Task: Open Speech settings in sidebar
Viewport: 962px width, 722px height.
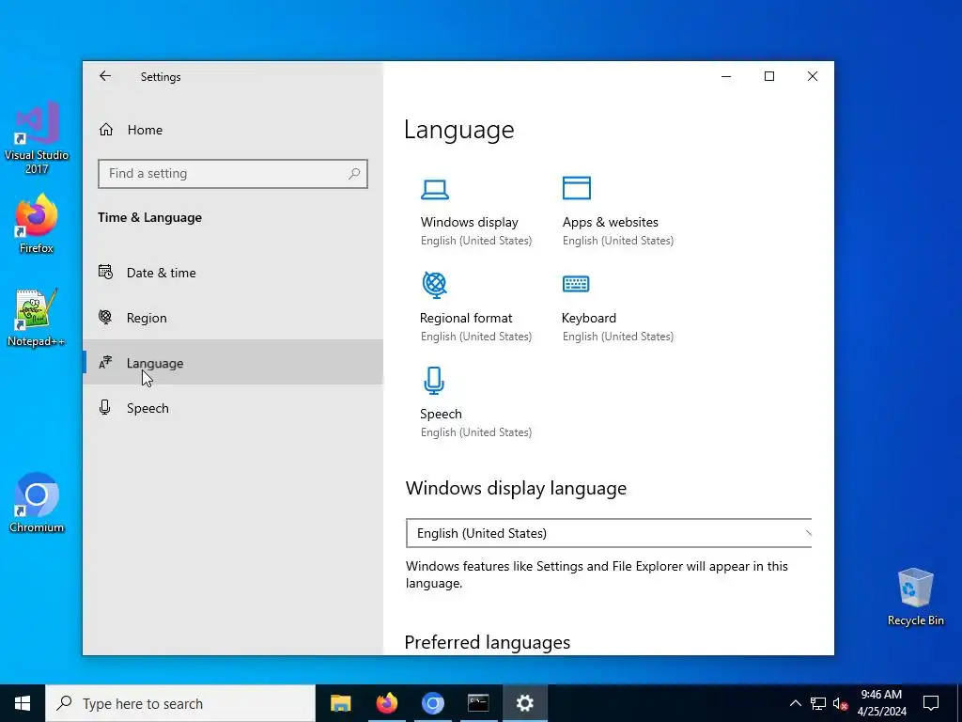Action: point(233,408)
